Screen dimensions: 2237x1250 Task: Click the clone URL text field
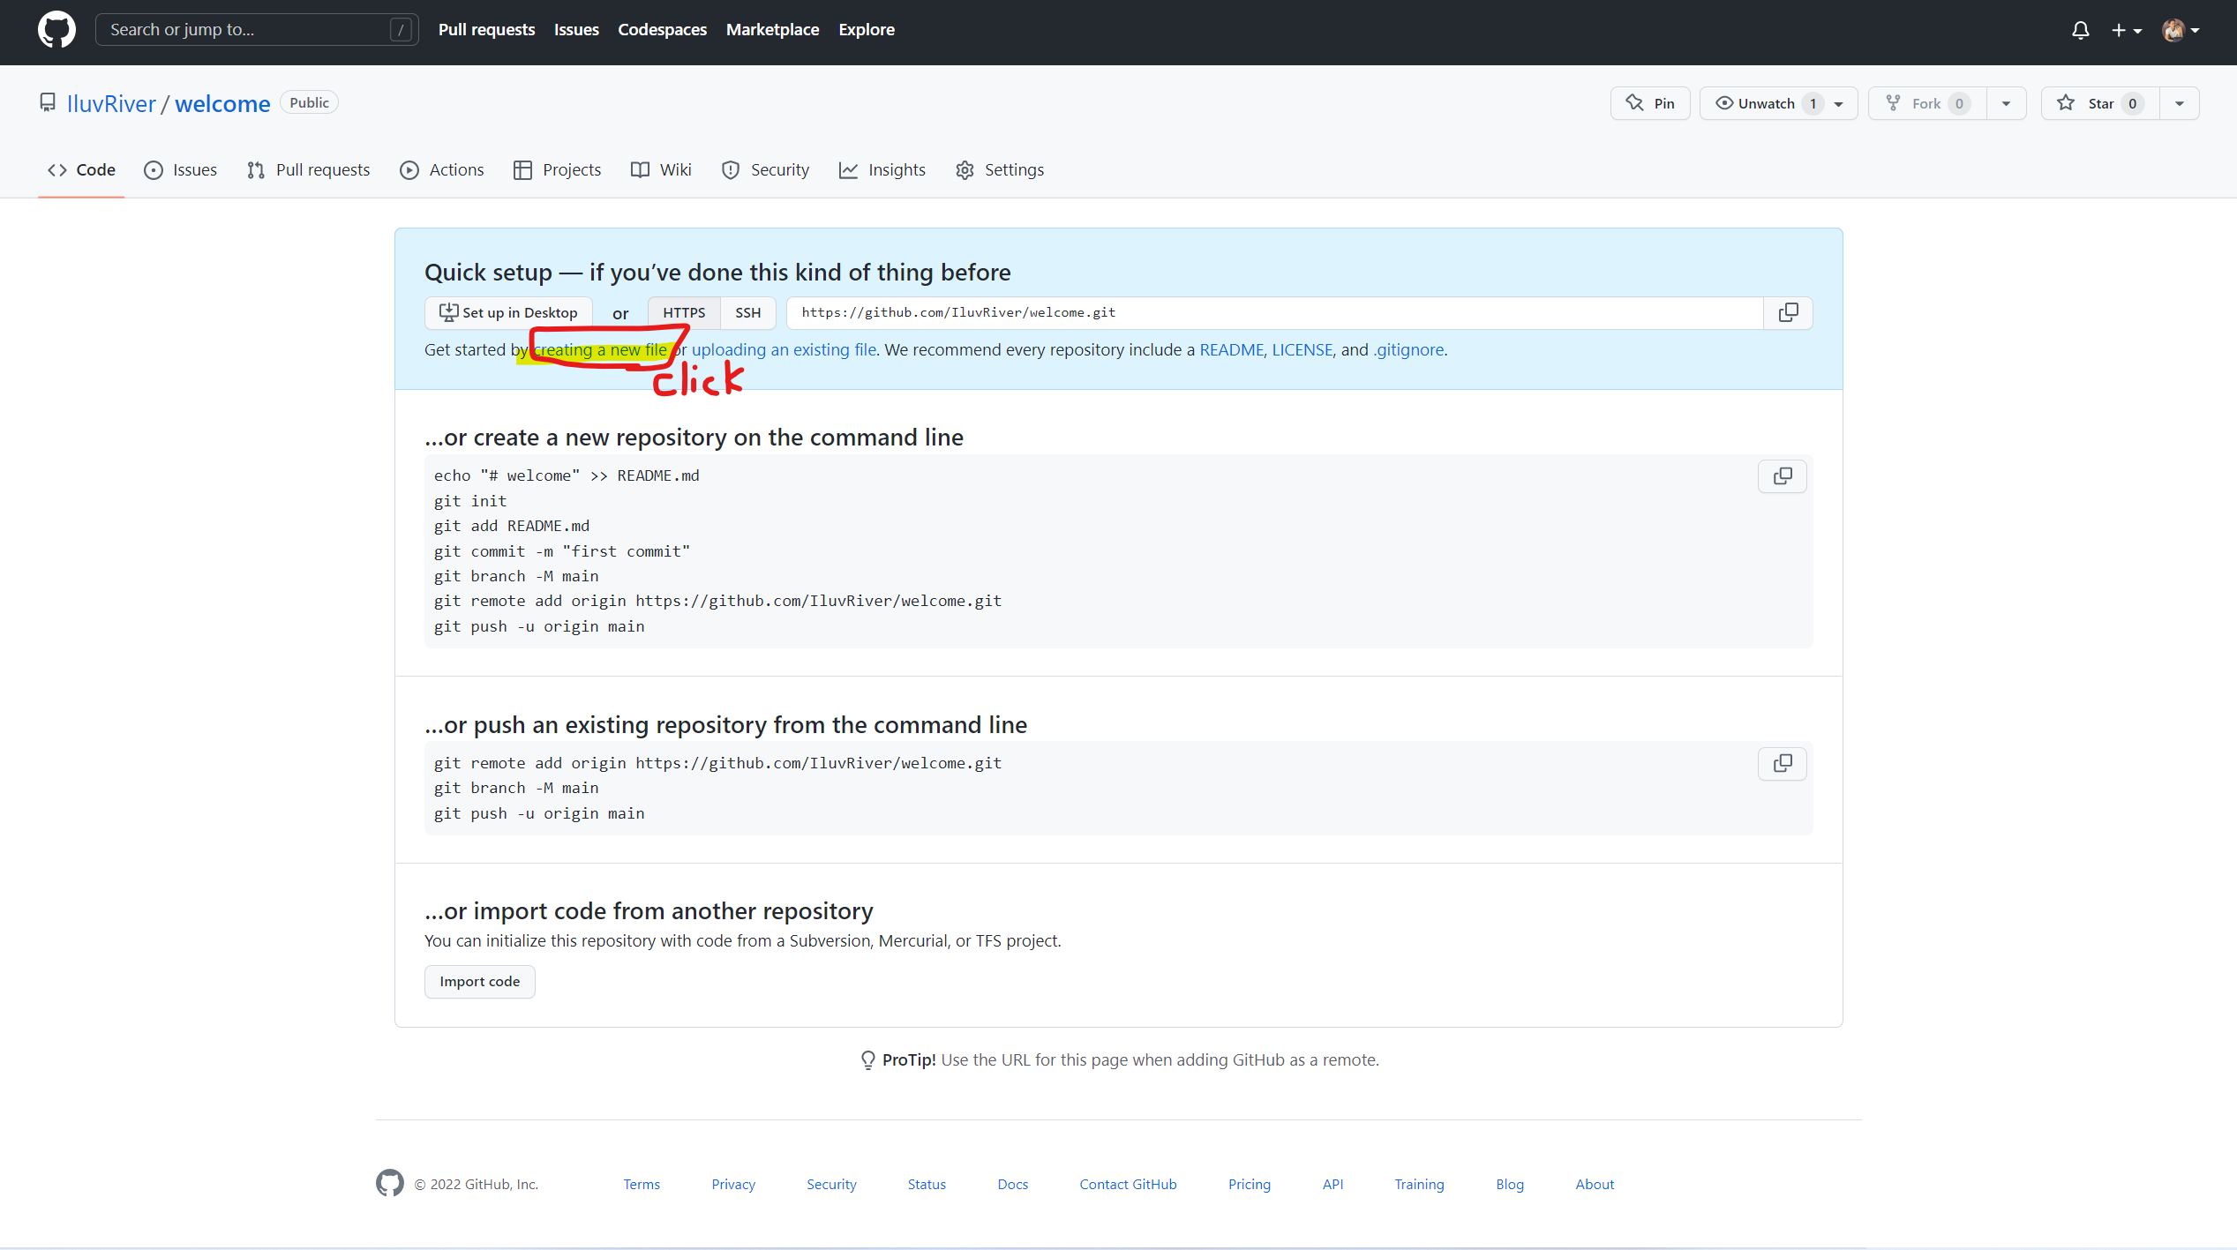[1274, 313]
